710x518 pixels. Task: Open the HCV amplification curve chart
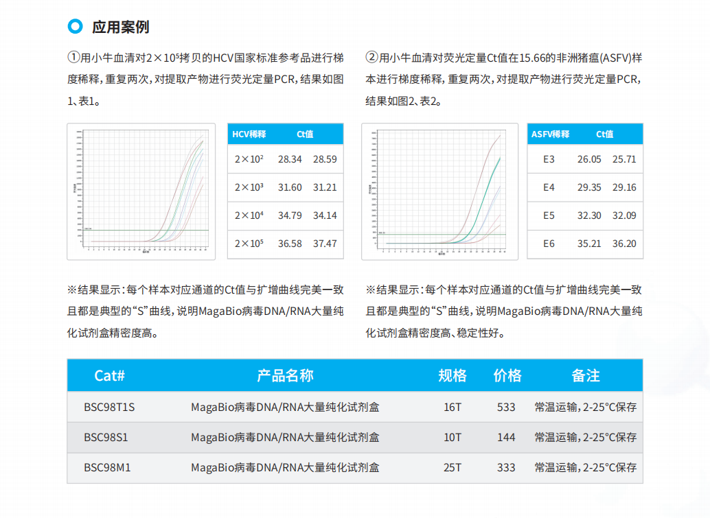pos(146,191)
